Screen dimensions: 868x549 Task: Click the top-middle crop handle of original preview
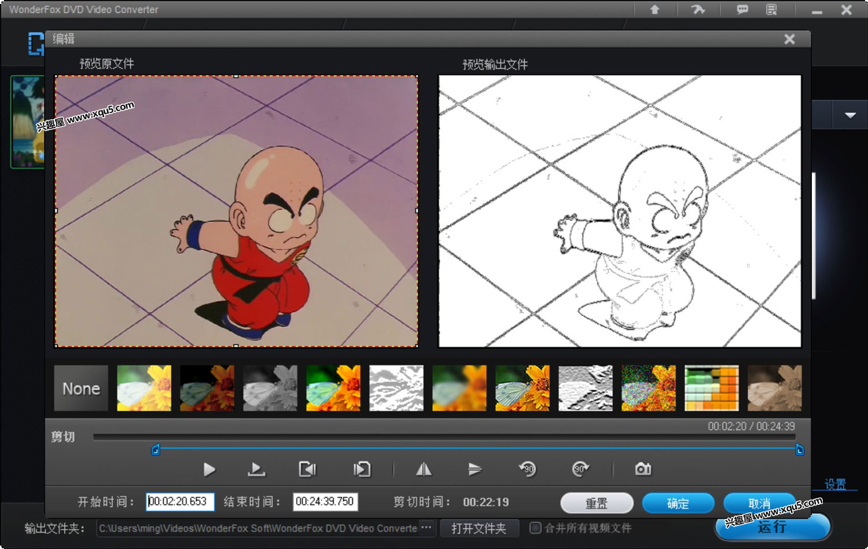point(236,76)
